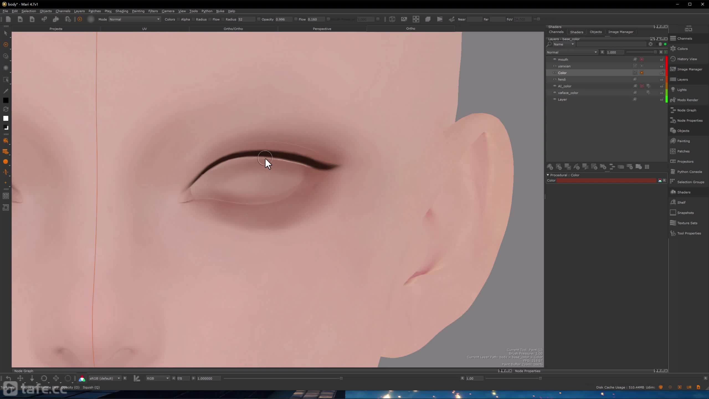This screenshot has width=709, height=399.
Task: Open the Filters menu
Action: click(153, 11)
